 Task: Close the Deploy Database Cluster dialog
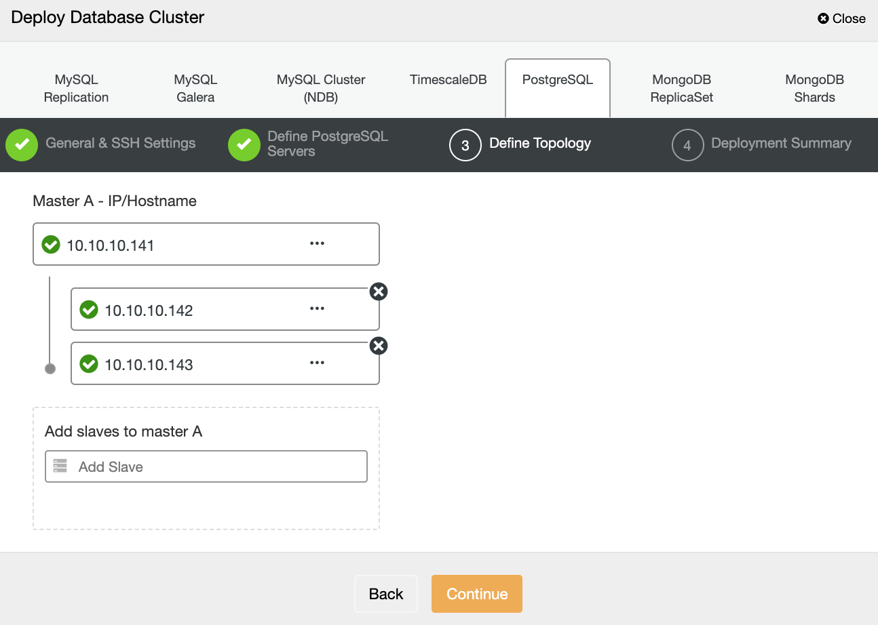(841, 18)
